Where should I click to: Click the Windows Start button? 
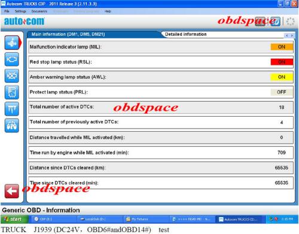click(14, 219)
